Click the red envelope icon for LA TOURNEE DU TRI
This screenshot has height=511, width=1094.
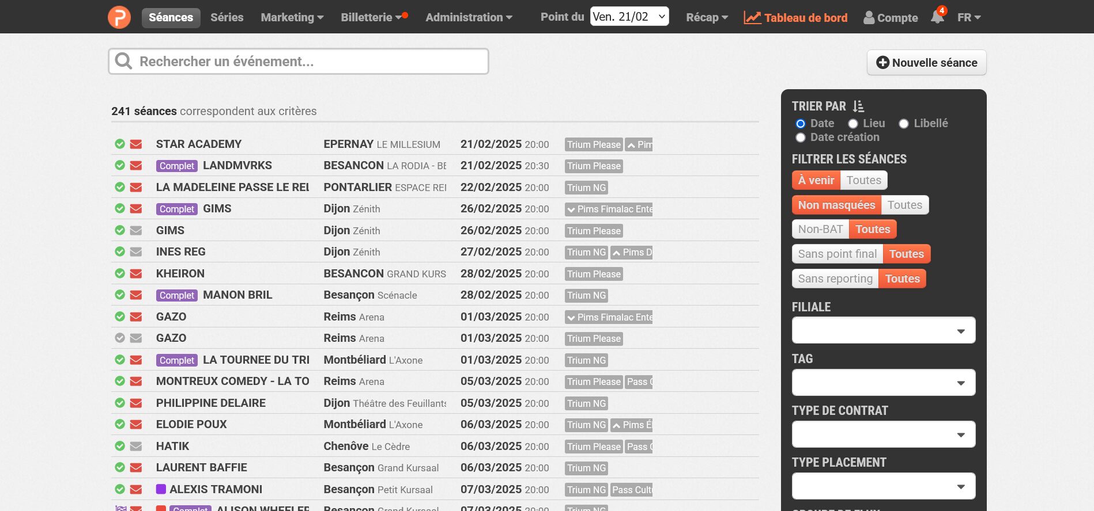136,360
